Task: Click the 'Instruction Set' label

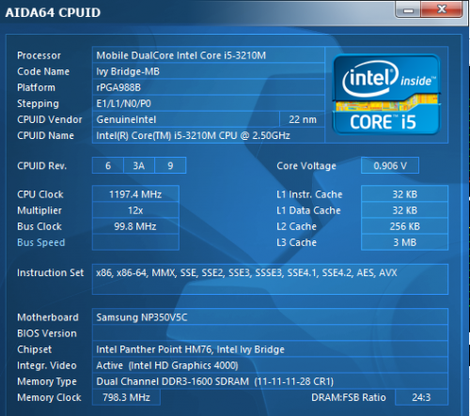Action: [x=51, y=272]
